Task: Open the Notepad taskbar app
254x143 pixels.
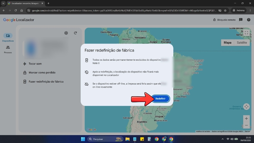Action: (x=135, y=139)
